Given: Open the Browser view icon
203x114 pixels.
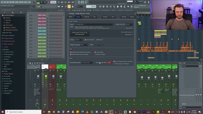Looking at the screenshot, I should click(114, 6).
